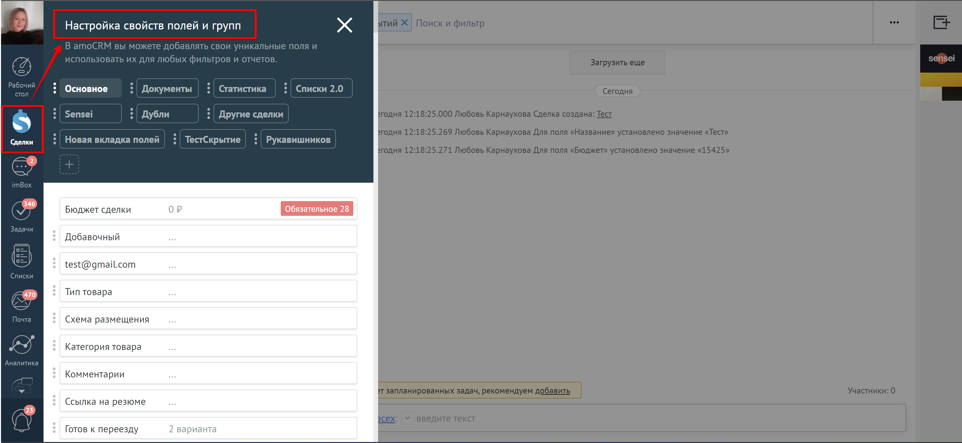Click the add widget window icon
The width and height of the screenshot is (962, 443).
pyautogui.click(x=941, y=22)
